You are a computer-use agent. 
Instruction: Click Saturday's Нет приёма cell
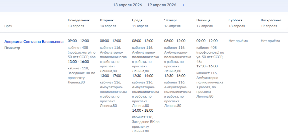(x=238, y=41)
